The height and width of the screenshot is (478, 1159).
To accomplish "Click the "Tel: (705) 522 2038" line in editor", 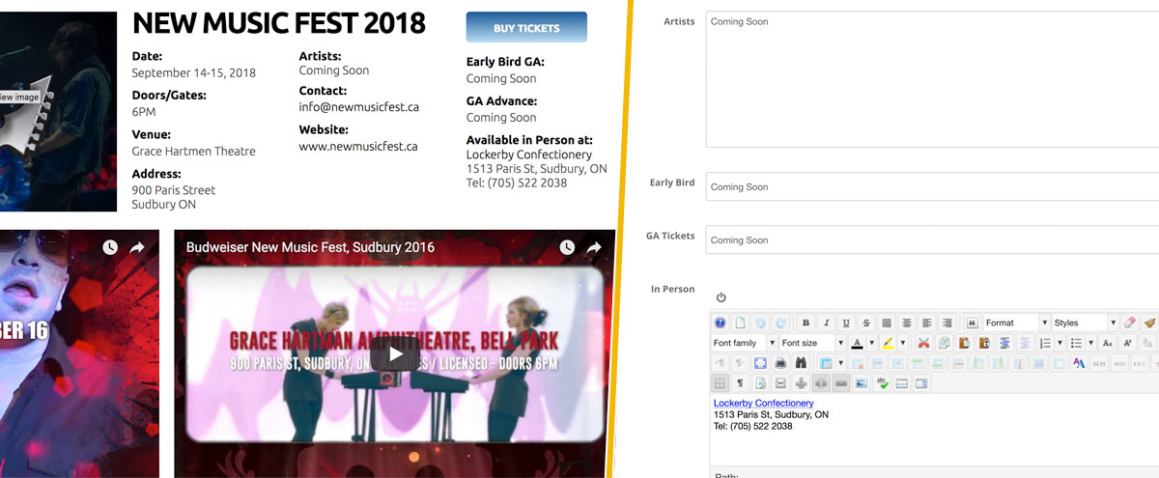I will [x=753, y=426].
